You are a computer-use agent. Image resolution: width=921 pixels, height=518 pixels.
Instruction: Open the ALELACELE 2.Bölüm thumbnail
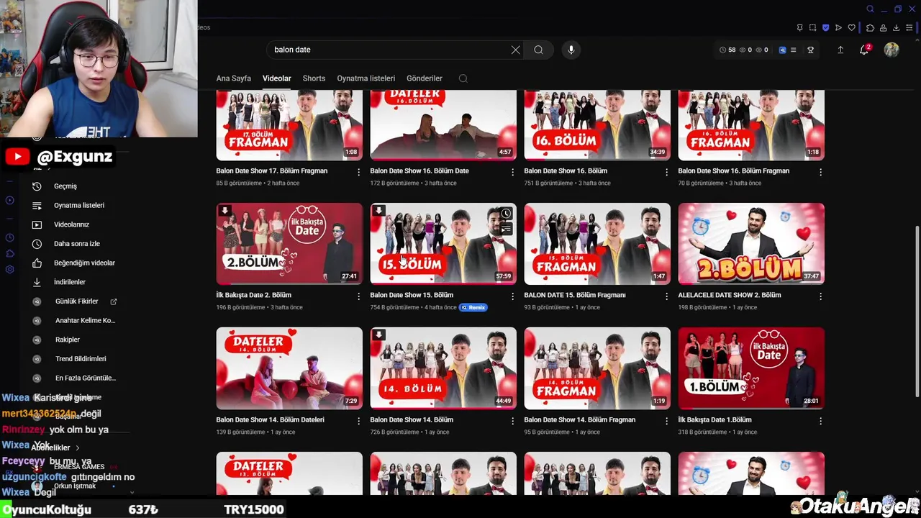coord(751,244)
